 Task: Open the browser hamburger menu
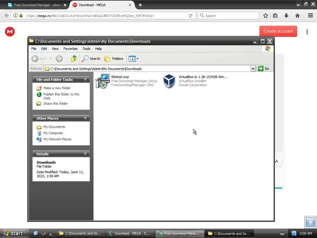click(x=310, y=15)
